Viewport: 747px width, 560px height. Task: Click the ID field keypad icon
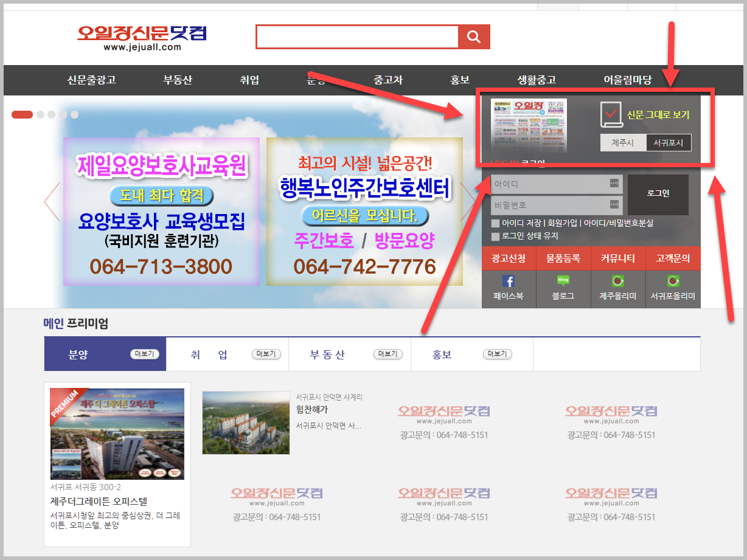[x=614, y=183]
